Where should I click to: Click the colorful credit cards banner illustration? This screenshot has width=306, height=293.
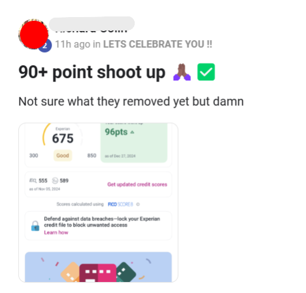pos(98,267)
